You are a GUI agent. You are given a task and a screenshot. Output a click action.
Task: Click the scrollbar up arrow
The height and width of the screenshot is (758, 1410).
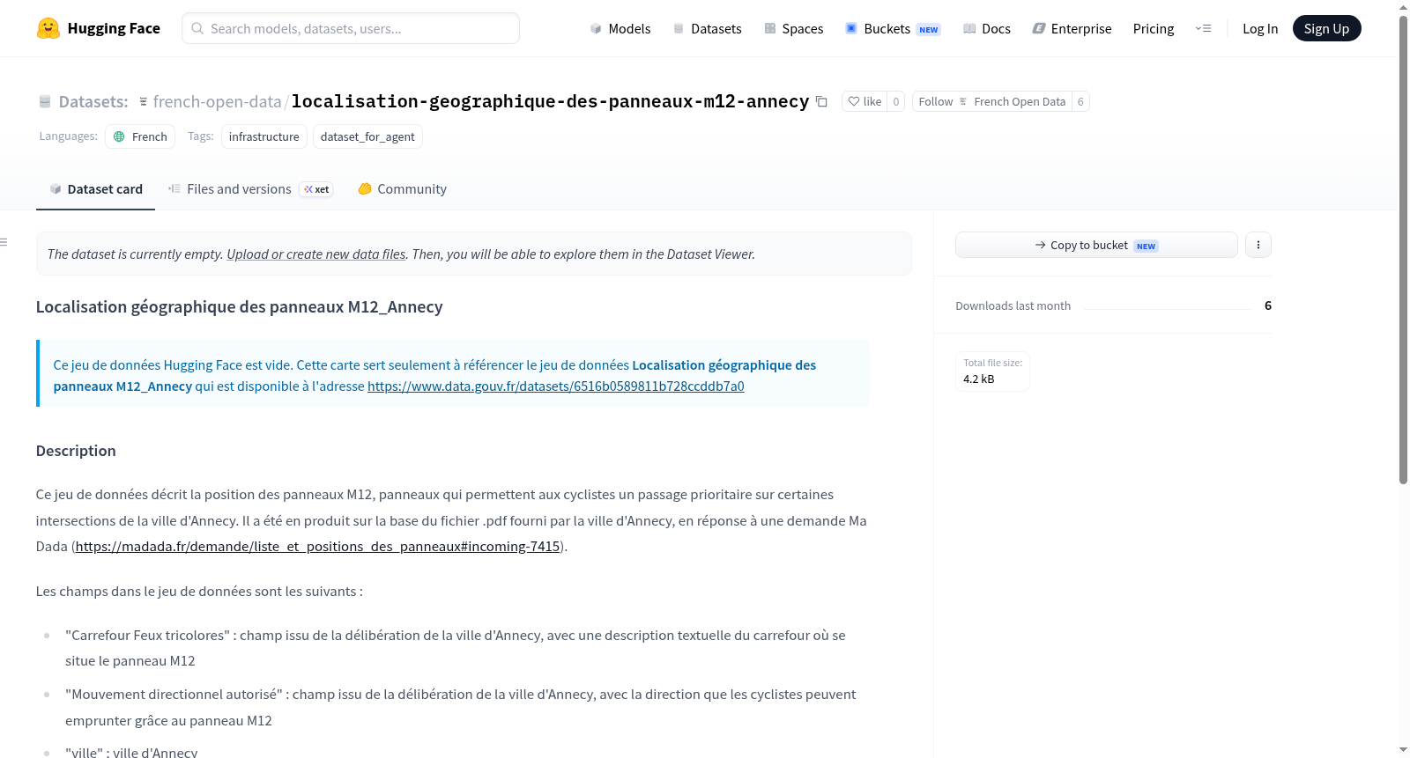pos(1403,6)
